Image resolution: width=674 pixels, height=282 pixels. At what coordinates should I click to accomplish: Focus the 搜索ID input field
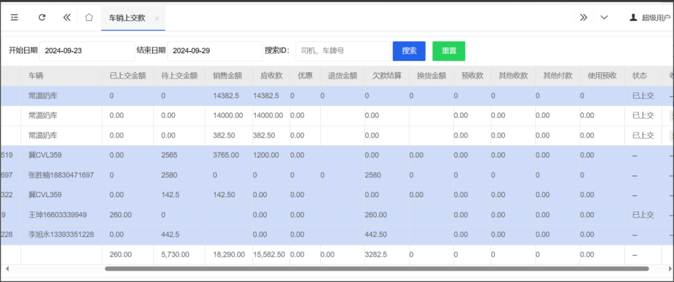342,51
